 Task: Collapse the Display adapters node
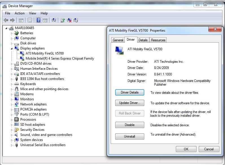[12, 49]
